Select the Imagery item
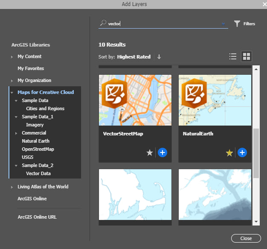This screenshot has width=267, height=249. pos(35,125)
